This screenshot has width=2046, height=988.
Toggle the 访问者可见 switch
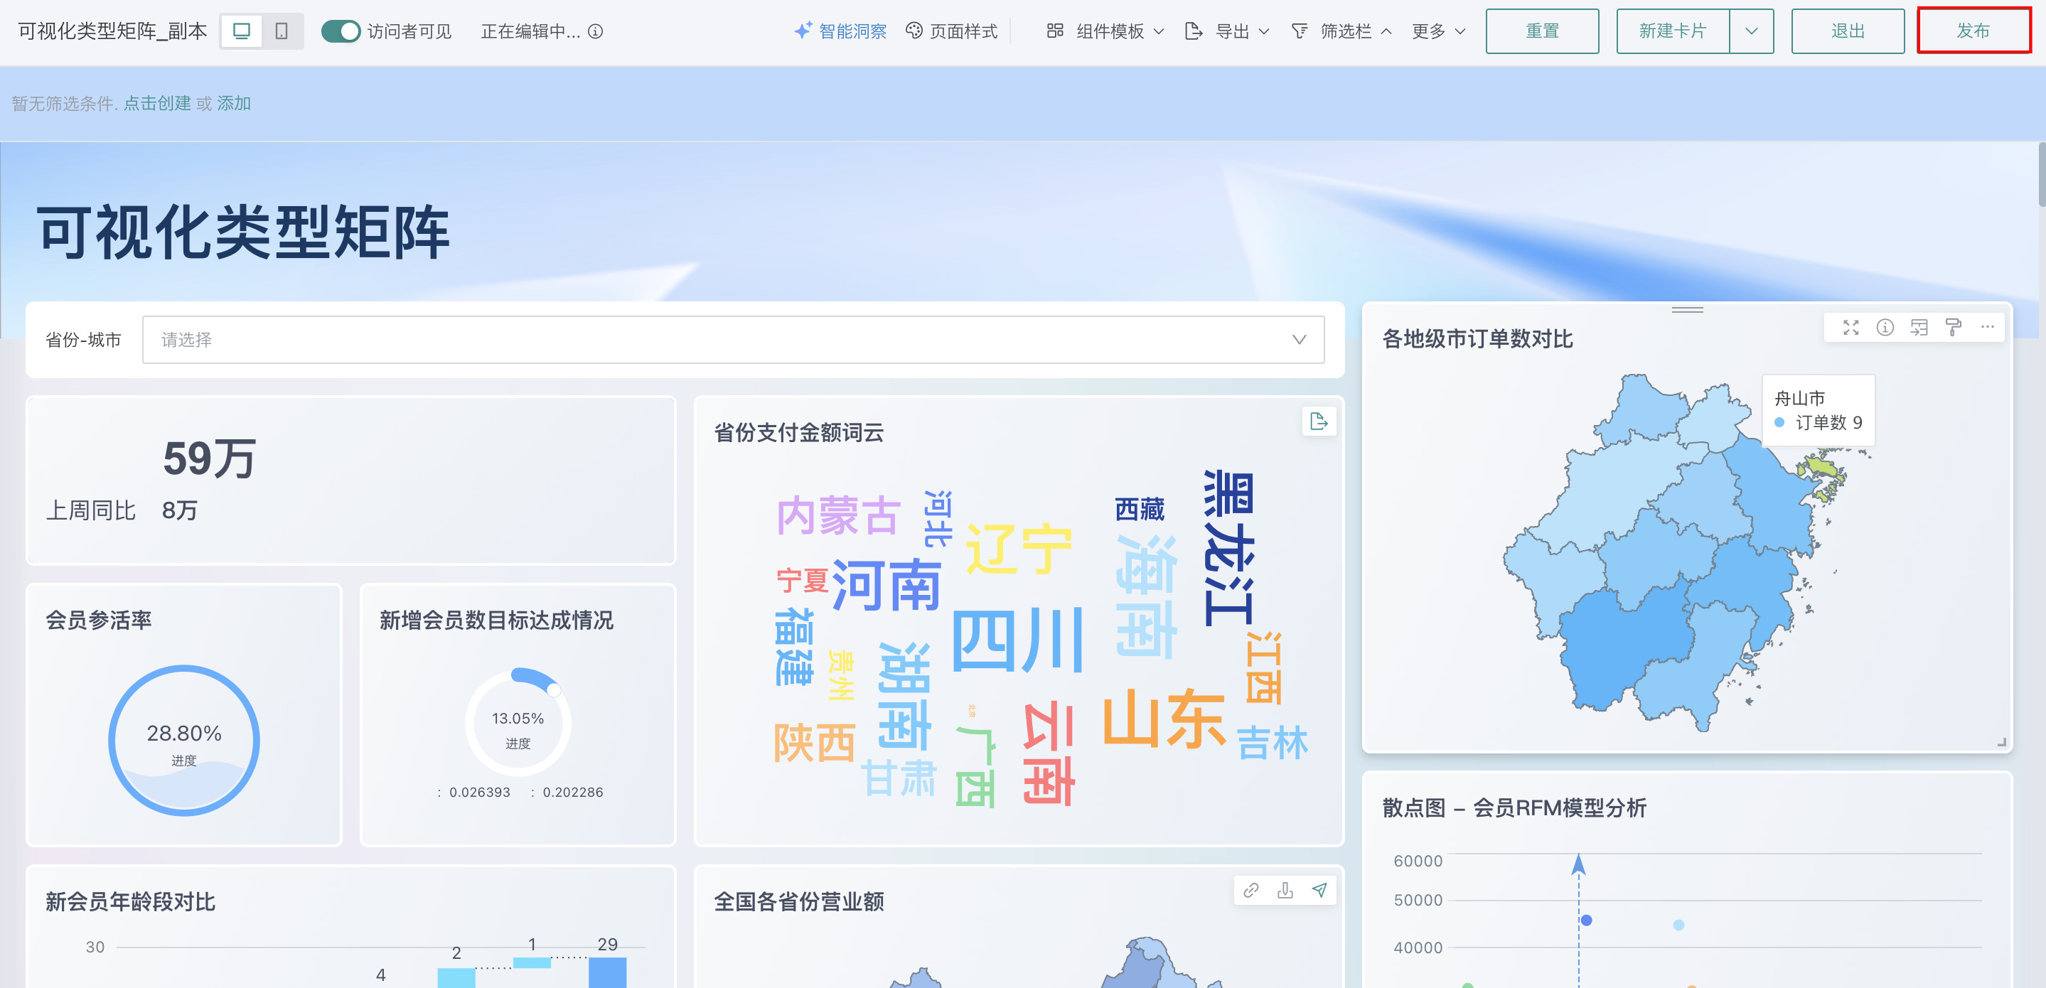pos(341,31)
